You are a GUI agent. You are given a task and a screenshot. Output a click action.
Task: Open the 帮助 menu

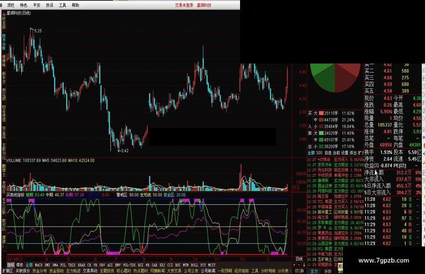(x=76, y=5)
